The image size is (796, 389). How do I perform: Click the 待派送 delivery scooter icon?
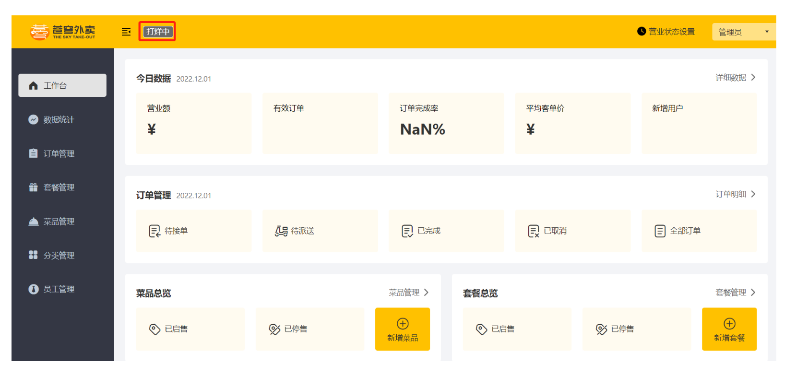[x=281, y=231]
